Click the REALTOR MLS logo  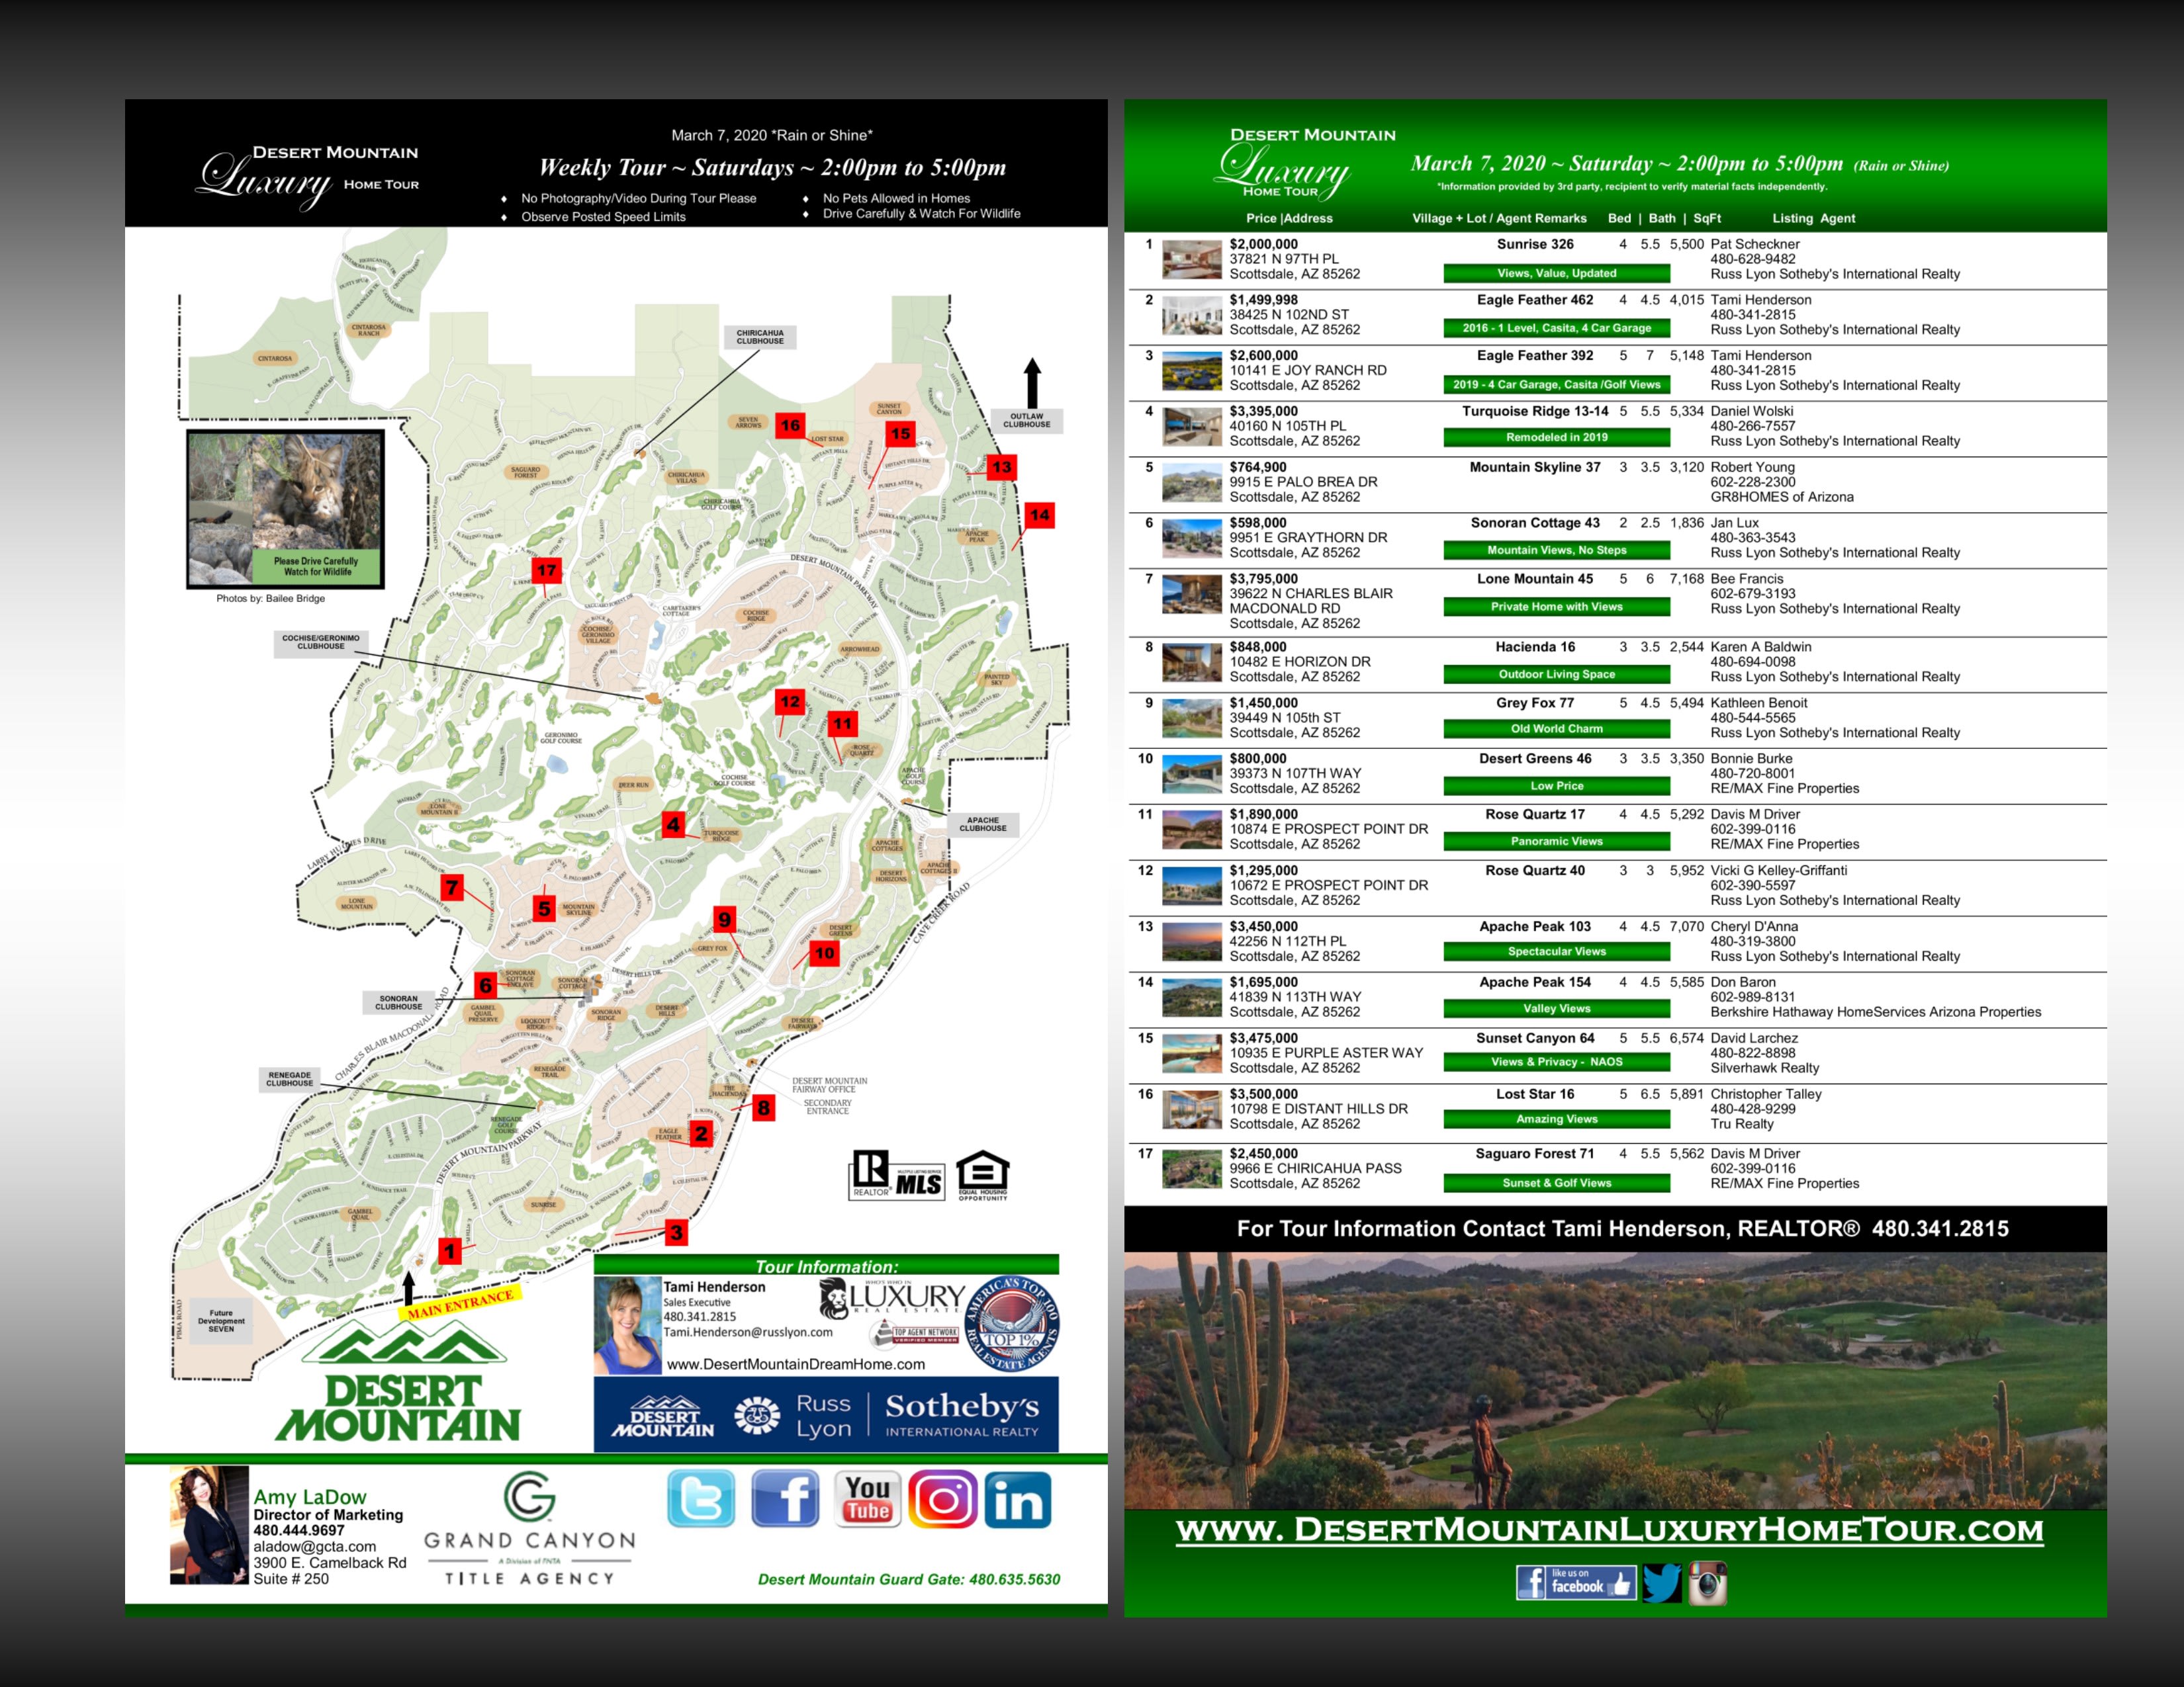click(x=897, y=1176)
